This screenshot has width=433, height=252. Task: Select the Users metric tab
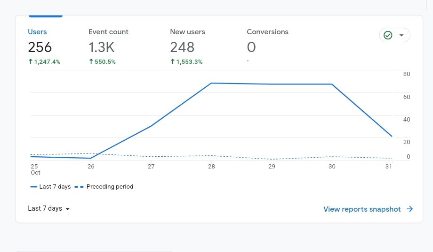(37, 32)
